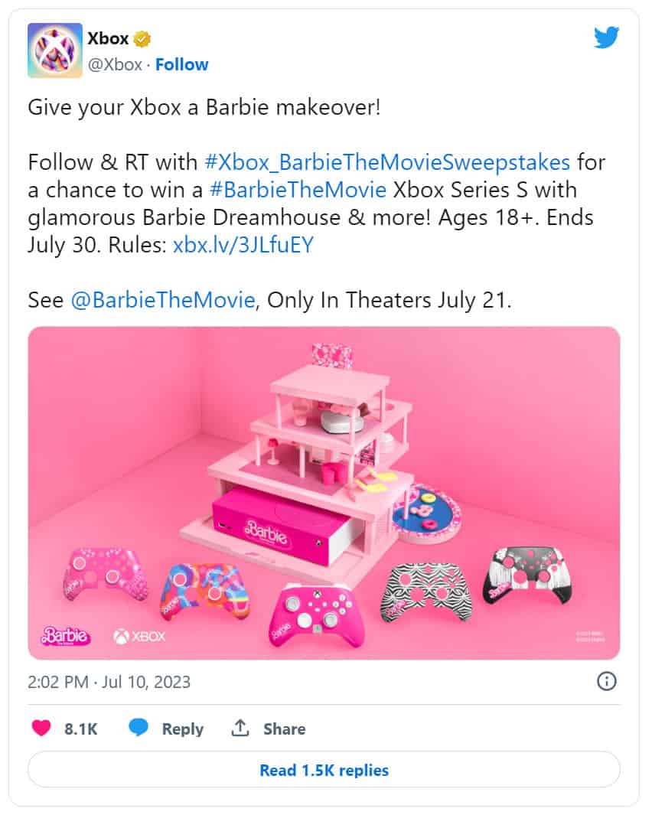Open the tweet timestamp Jul 10, 2023
This screenshot has width=652, height=815.
tap(109, 681)
